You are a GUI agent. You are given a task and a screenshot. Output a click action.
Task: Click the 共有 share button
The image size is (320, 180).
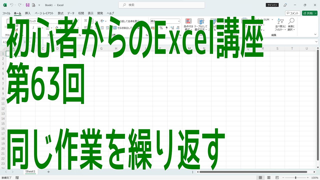tap(309, 13)
